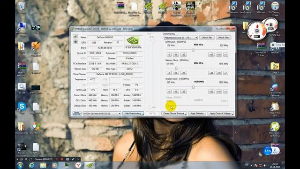Open the Computer desktop icon
Viewport: 300px width, 169px height.
coord(22,29)
